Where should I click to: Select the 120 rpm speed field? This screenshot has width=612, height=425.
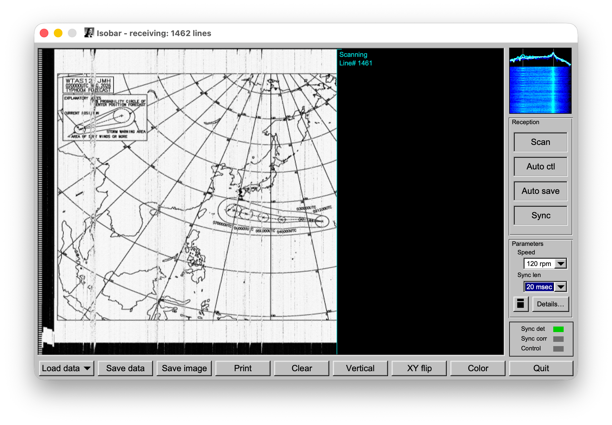tap(539, 264)
